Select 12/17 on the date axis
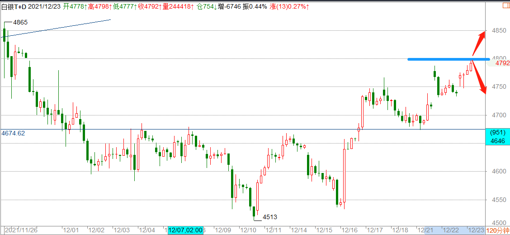Viewport: 510px width, 235px height. pyautogui.click(x=375, y=230)
